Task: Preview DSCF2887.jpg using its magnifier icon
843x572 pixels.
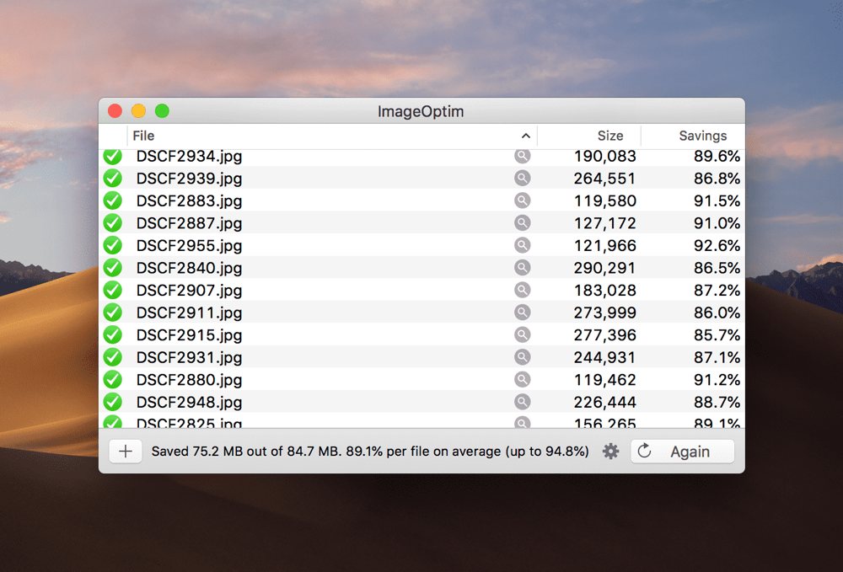Action: pos(522,222)
